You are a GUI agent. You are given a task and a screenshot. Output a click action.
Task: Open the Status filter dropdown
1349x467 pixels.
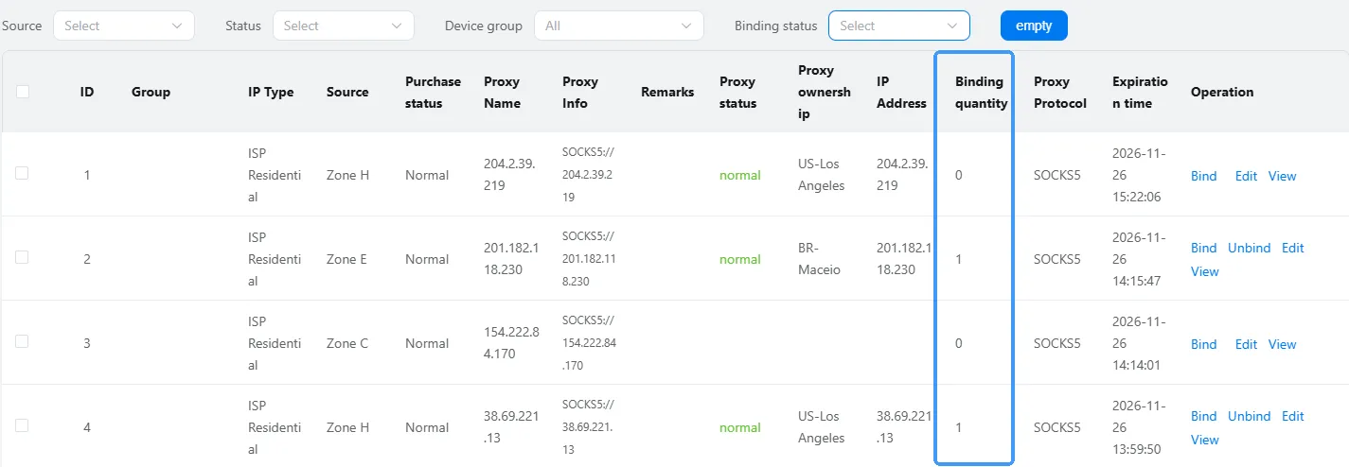(344, 26)
